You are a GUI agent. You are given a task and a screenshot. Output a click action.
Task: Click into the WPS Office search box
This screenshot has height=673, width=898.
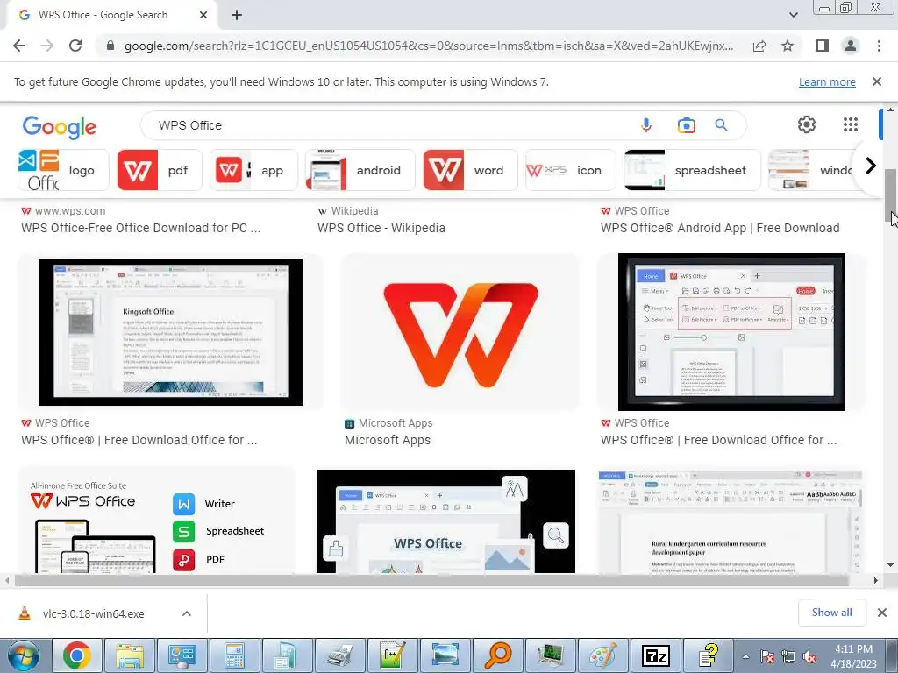tap(389, 125)
